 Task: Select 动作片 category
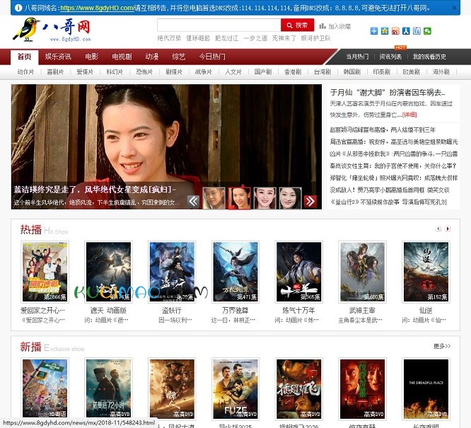pyautogui.click(x=25, y=72)
